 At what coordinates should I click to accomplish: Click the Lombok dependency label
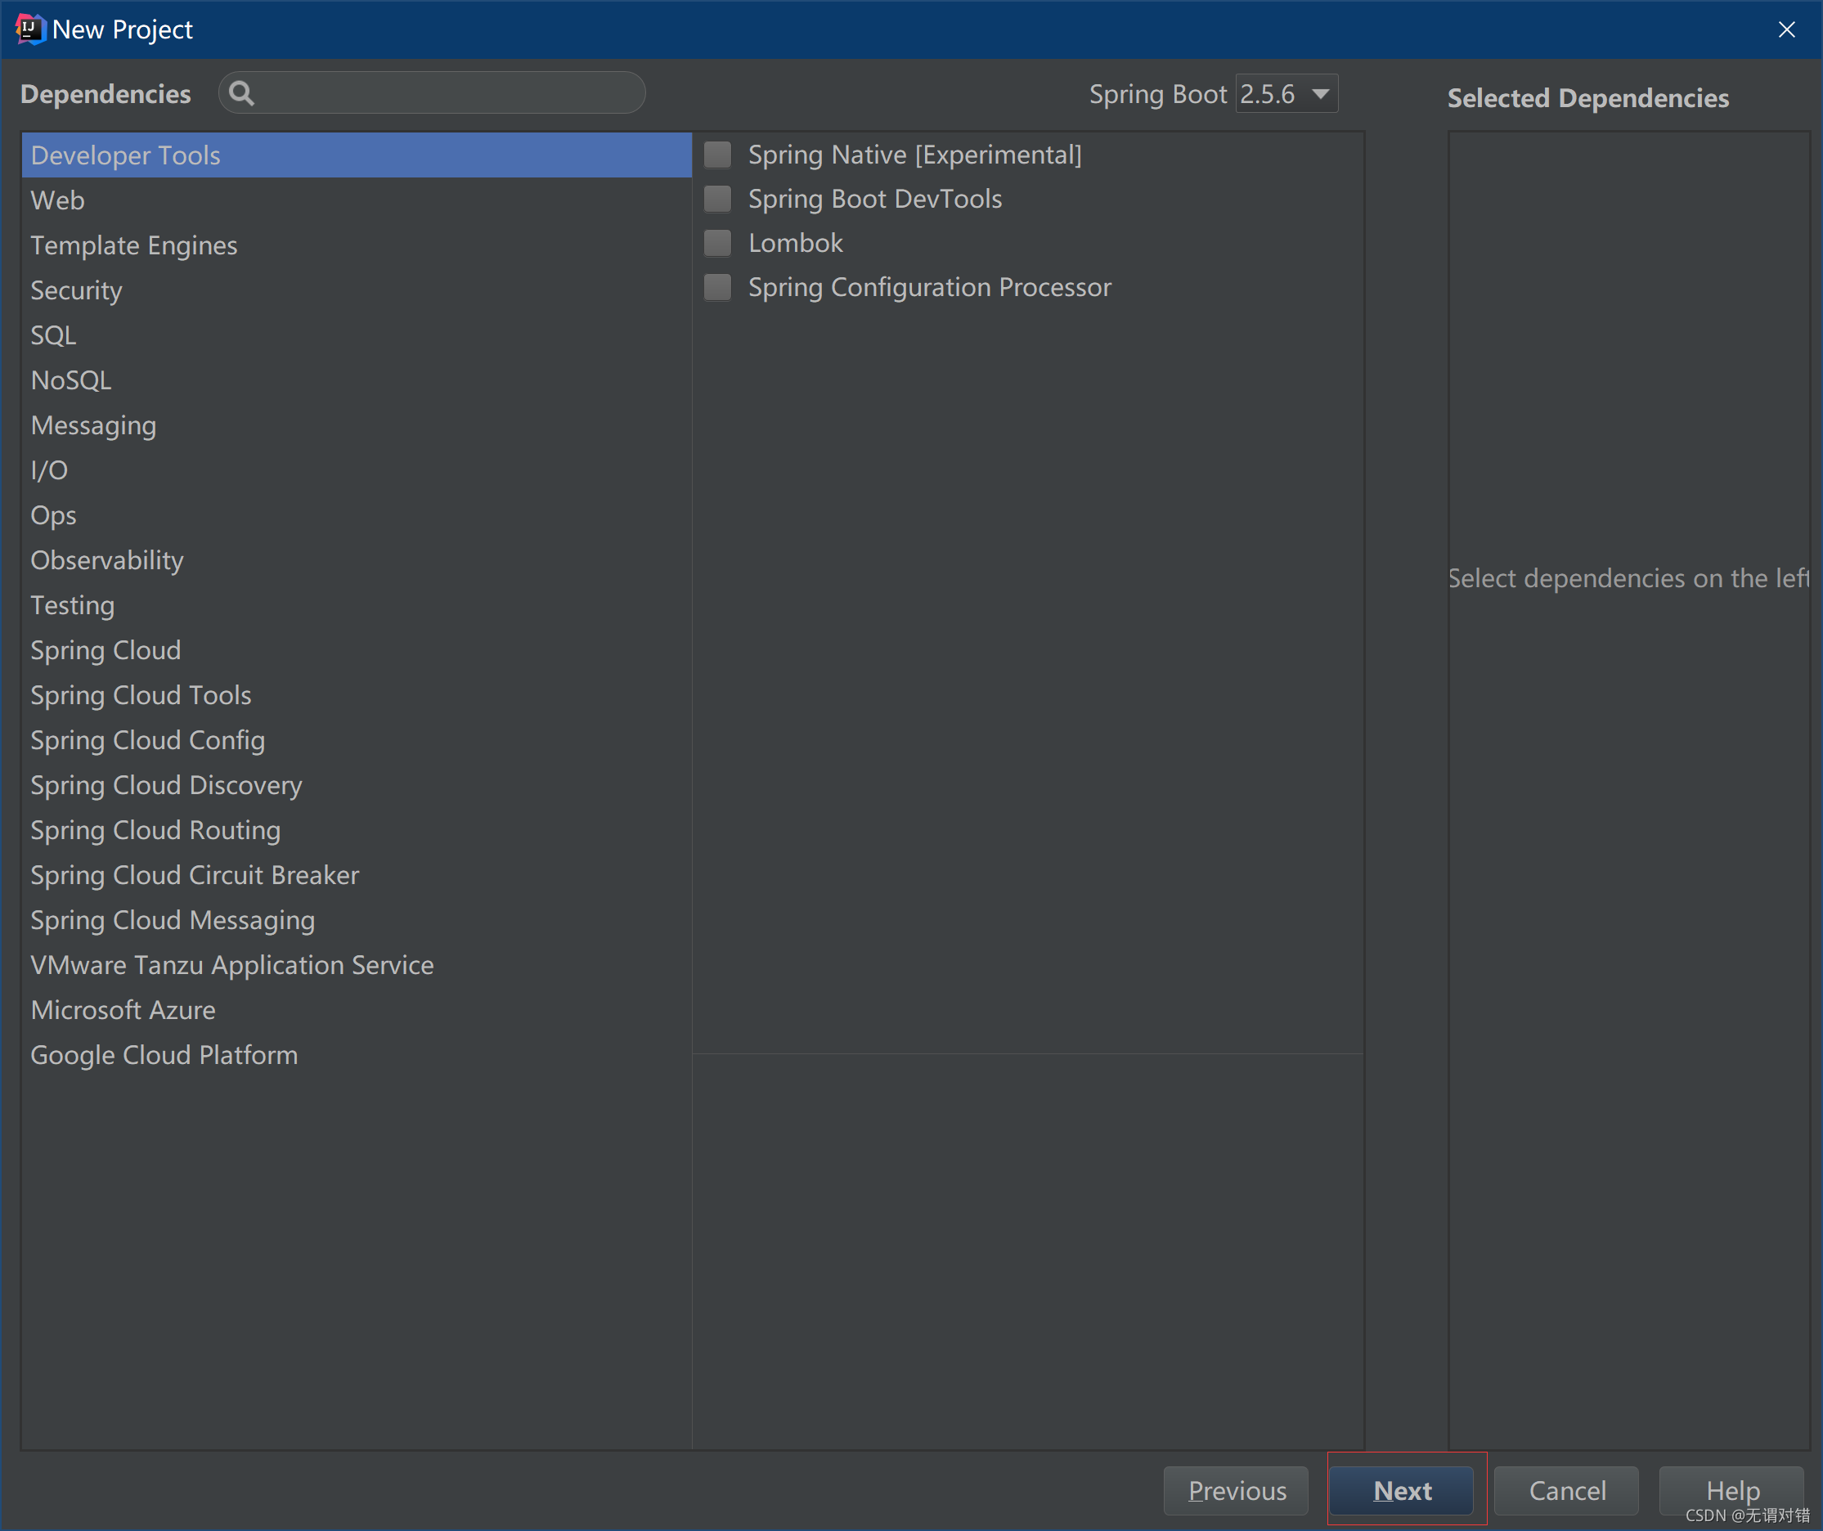click(x=795, y=243)
